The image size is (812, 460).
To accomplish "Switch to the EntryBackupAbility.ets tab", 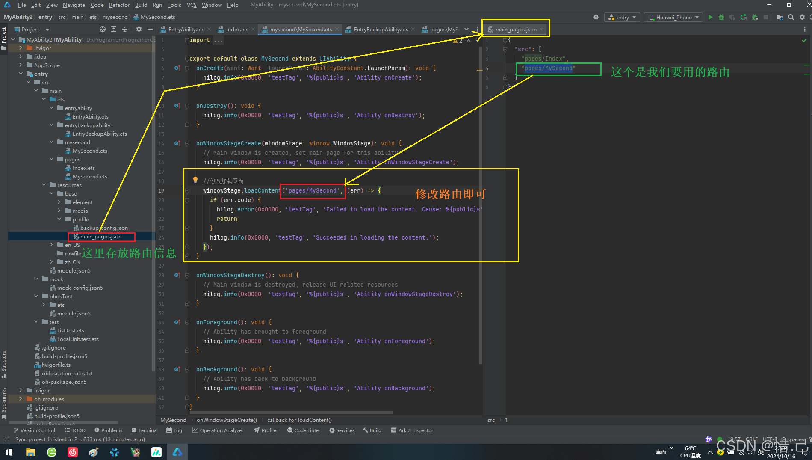I will point(381,29).
